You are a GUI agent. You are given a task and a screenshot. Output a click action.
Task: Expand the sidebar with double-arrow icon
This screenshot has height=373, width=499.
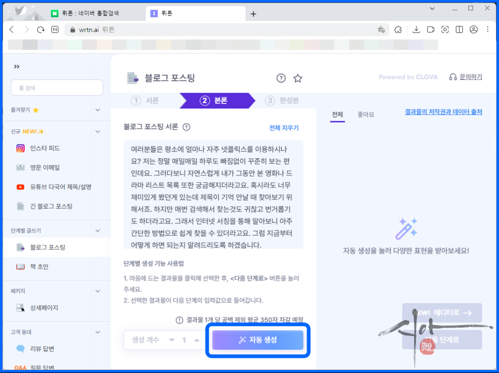(16, 67)
